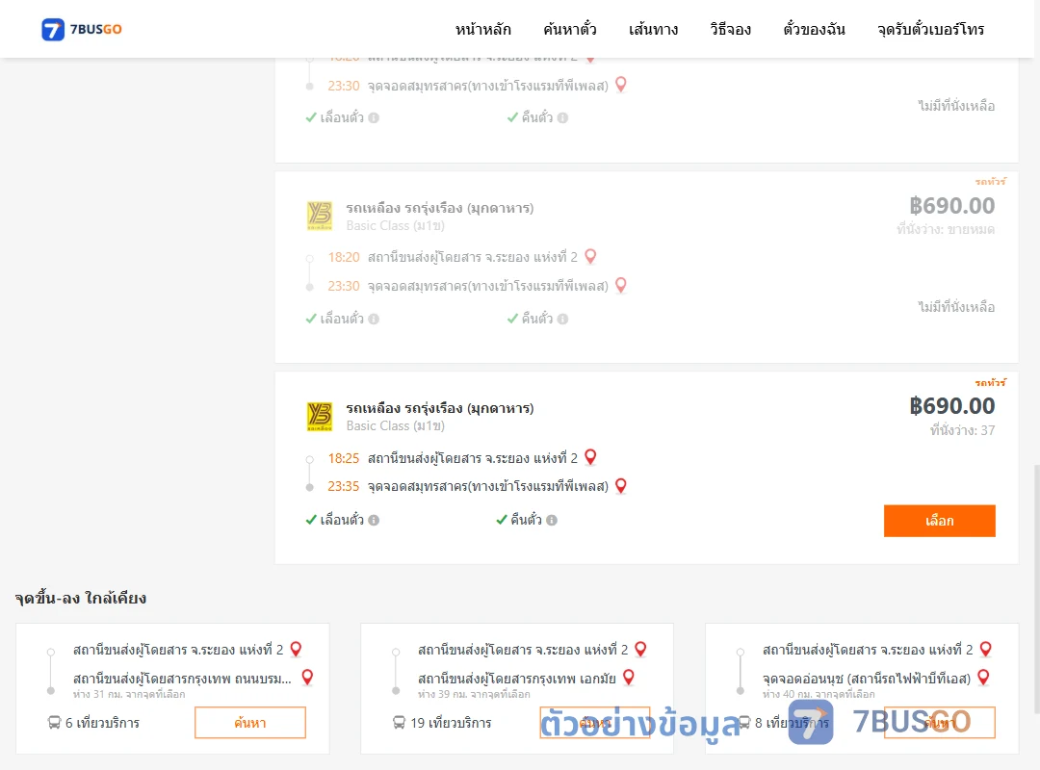Click จุดขึ้น-ลง ใกล้เคียง heading
The image size is (1040, 770).
80,599
